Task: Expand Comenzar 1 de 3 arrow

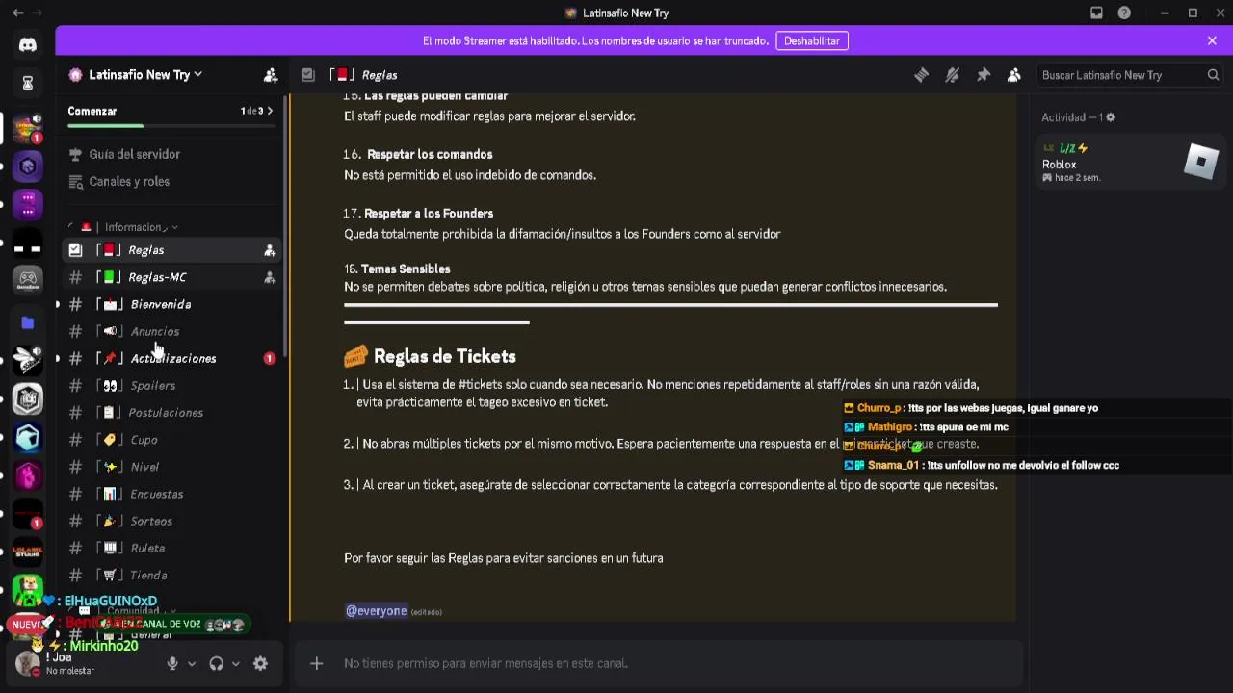Action: [270, 111]
